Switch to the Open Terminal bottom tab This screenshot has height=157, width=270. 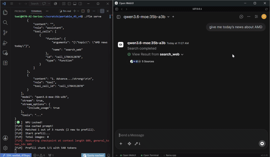[150, 155]
